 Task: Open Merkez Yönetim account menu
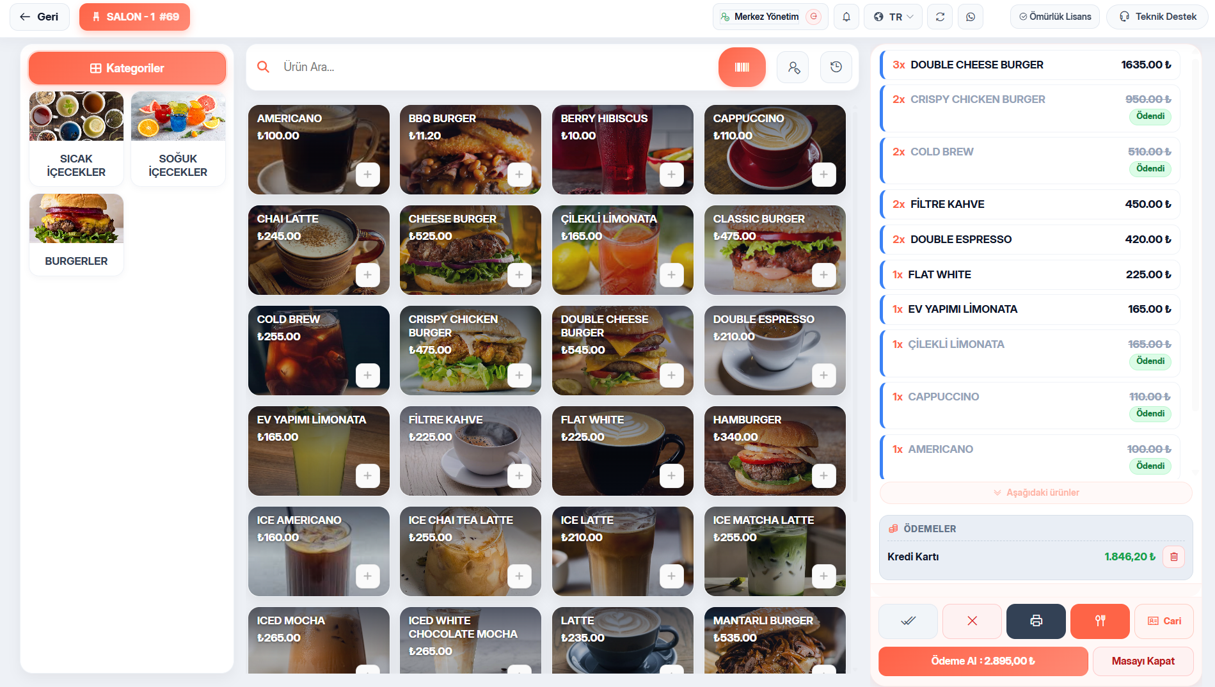click(x=770, y=17)
